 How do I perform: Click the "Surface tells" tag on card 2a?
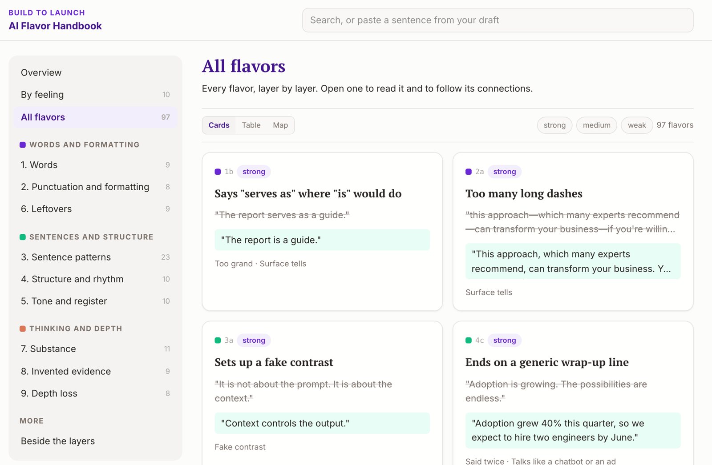(x=489, y=293)
